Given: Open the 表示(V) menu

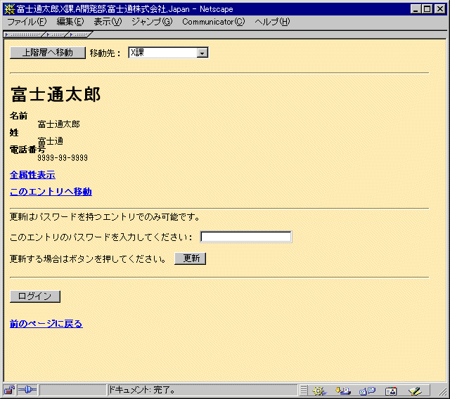Looking at the screenshot, I should [x=108, y=22].
